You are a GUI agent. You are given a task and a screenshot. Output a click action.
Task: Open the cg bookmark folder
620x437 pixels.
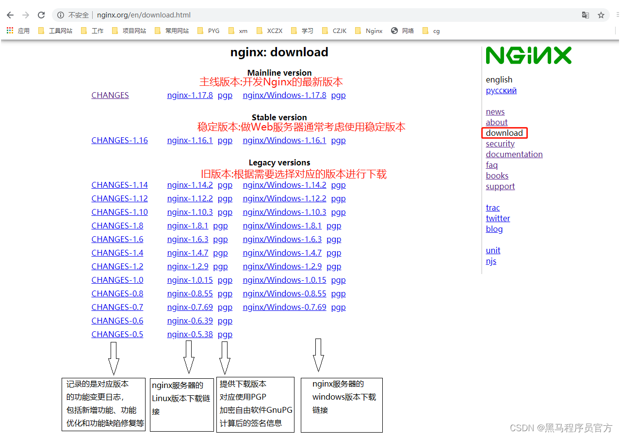[431, 31]
